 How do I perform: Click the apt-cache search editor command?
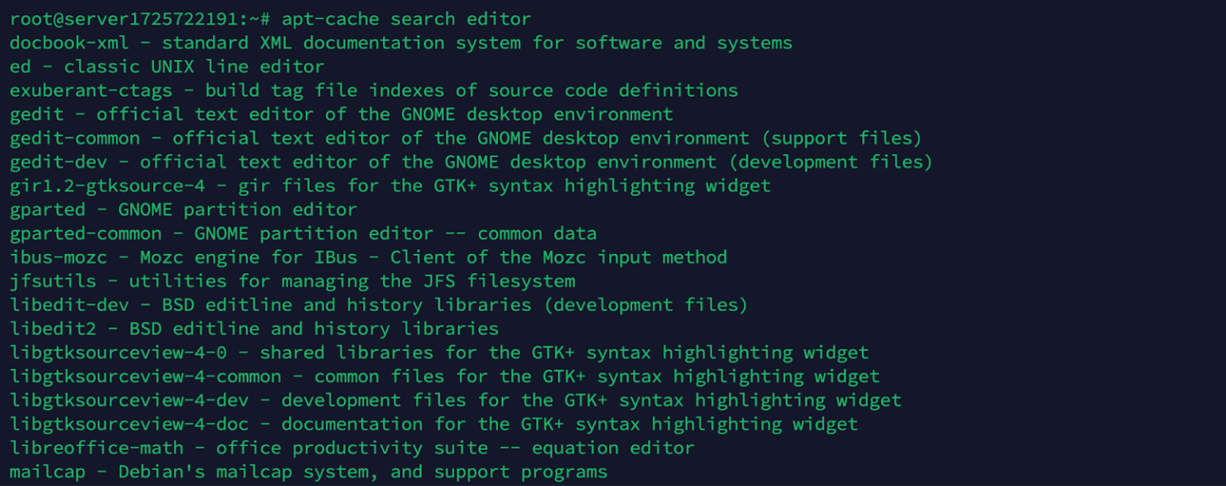(x=406, y=18)
